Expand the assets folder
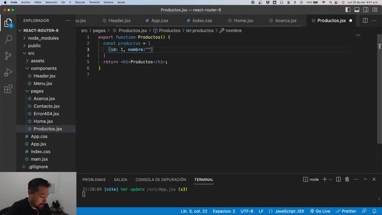 click(x=38, y=61)
